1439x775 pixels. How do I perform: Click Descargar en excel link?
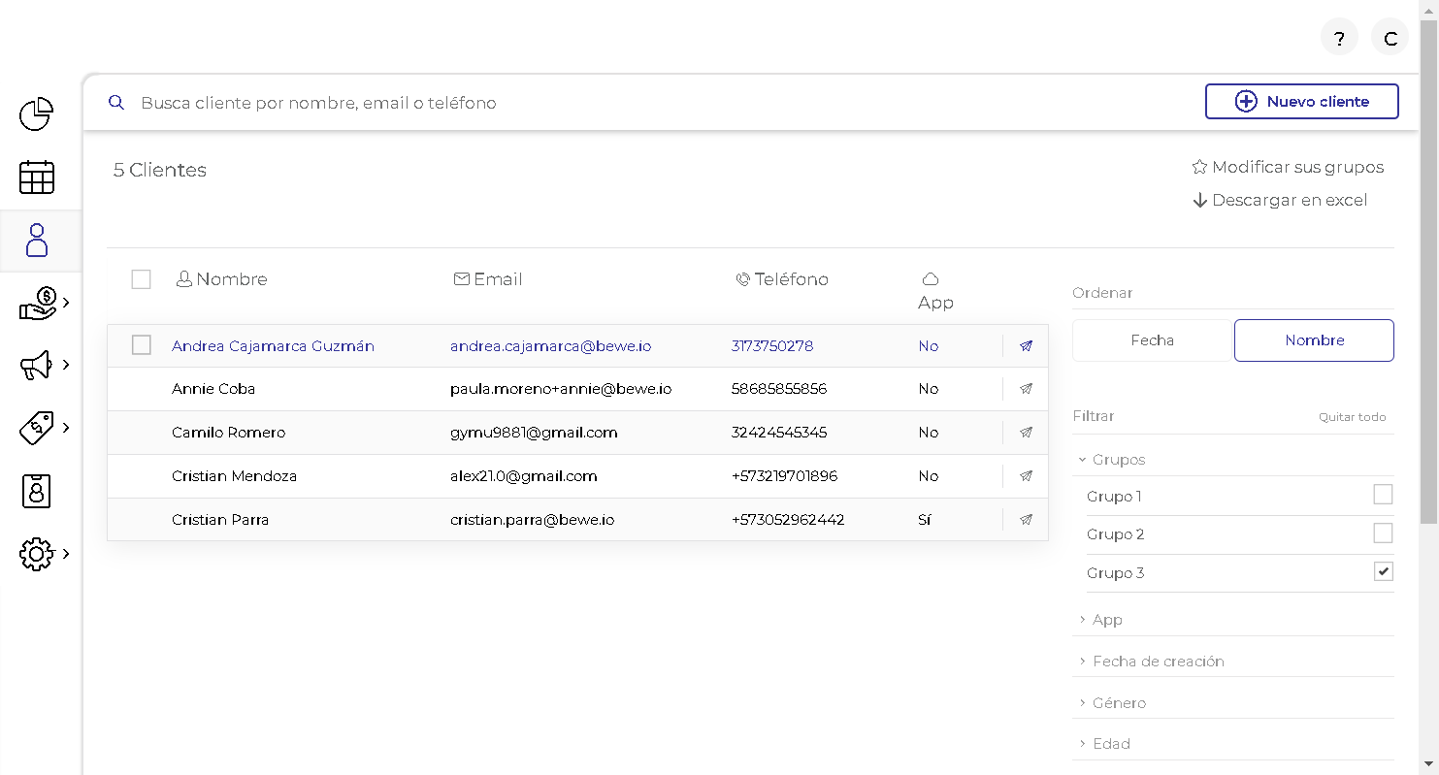(1290, 200)
